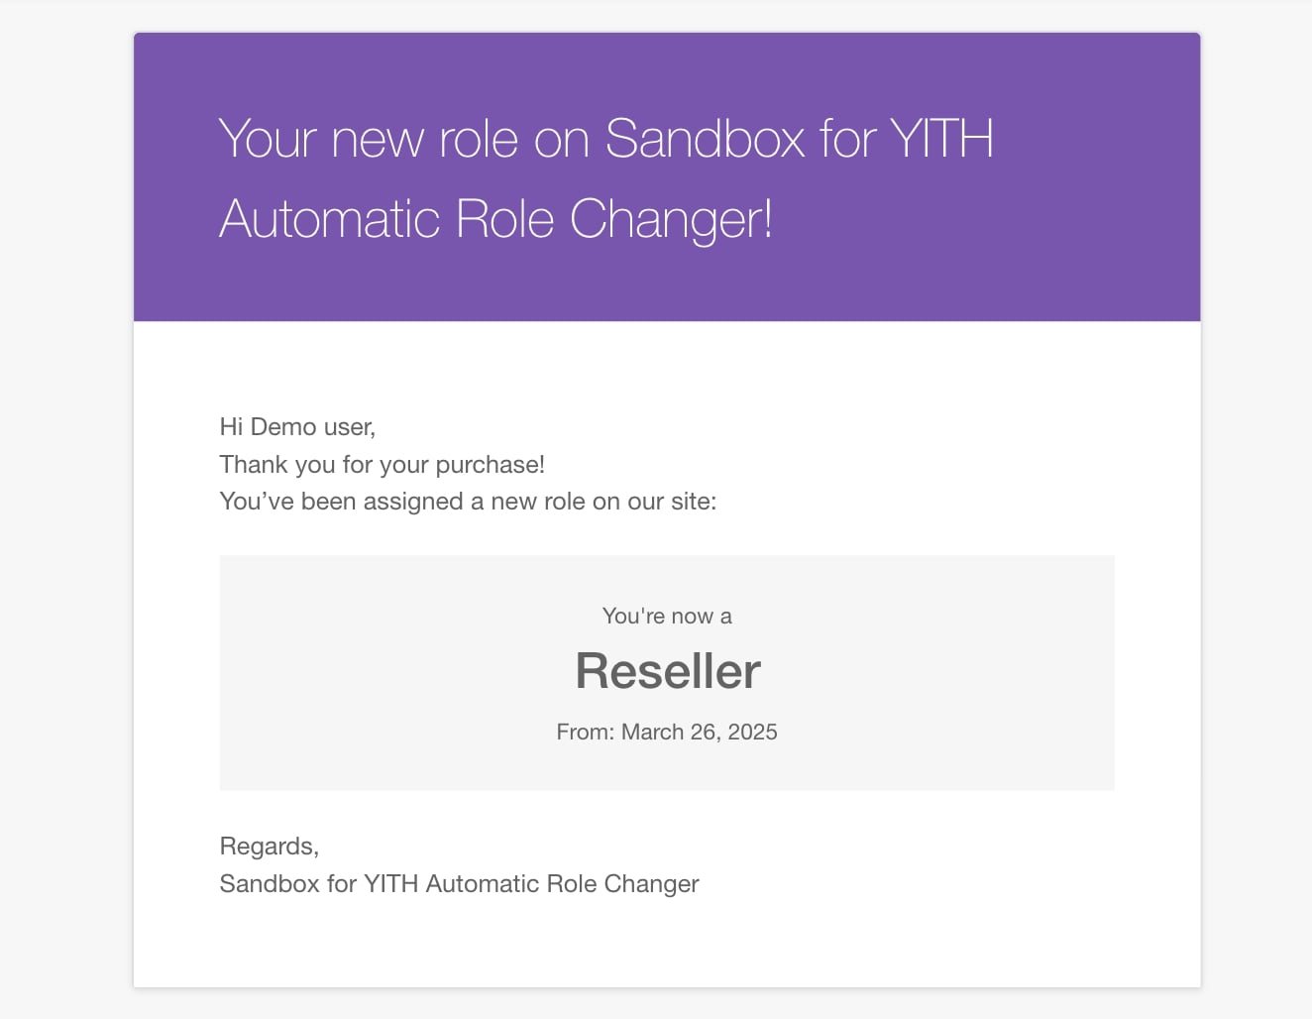1312x1019 pixels.
Task: Click the word "YITH" in the signature
Action: [390, 884]
